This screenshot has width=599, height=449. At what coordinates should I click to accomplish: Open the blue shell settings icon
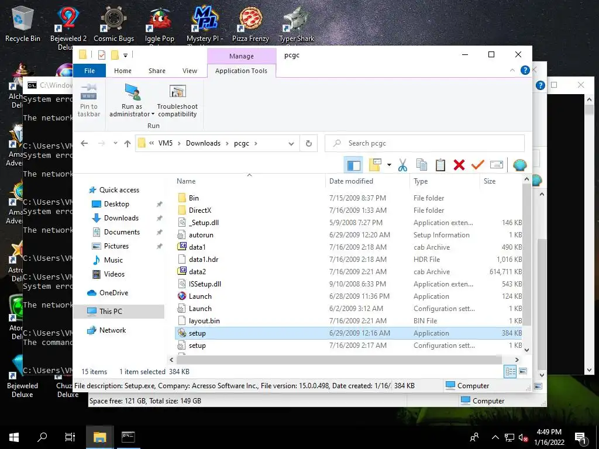[x=519, y=165]
